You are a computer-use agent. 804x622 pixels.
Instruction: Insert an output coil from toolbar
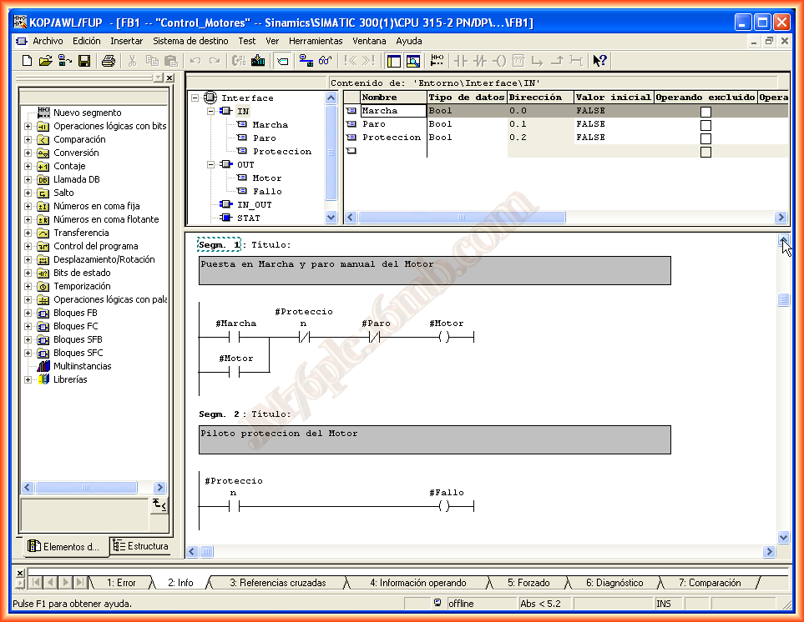pyautogui.click(x=498, y=60)
